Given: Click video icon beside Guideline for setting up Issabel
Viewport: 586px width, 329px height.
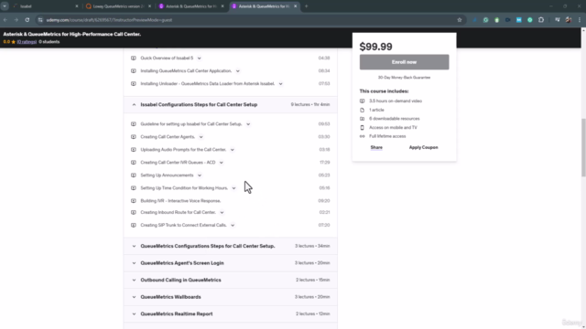Looking at the screenshot, I should tap(134, 124).
